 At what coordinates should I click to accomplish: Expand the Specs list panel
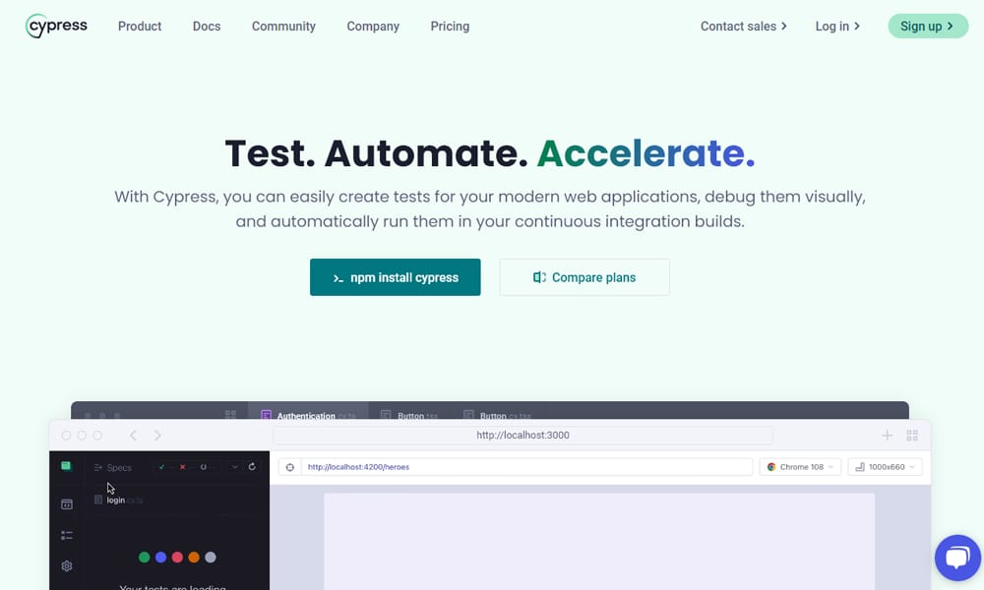tap(112, 468)
